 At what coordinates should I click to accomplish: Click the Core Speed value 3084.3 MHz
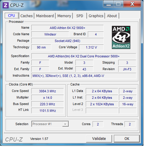coord(48,91)
